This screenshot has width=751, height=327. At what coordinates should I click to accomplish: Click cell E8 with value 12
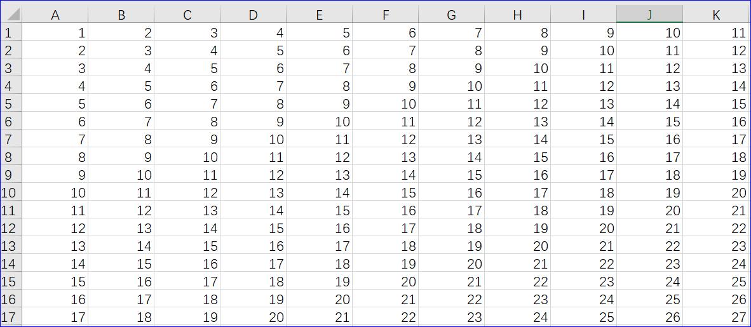319,157
